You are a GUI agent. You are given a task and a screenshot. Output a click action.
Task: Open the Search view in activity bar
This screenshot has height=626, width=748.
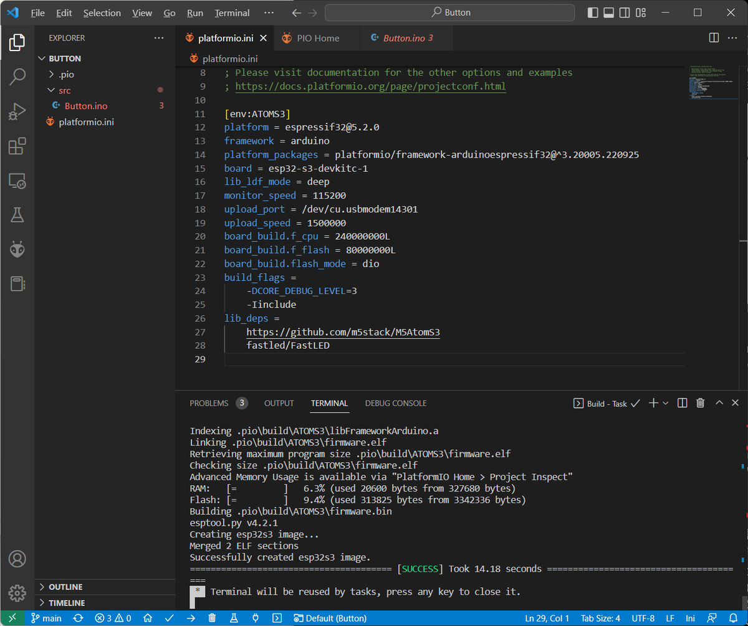(17, 77)
